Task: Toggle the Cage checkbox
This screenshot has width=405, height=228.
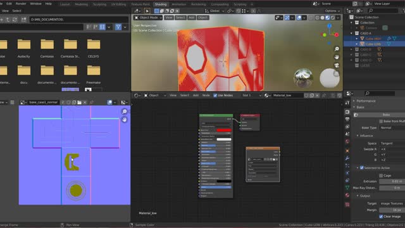Action: [381, 175]
